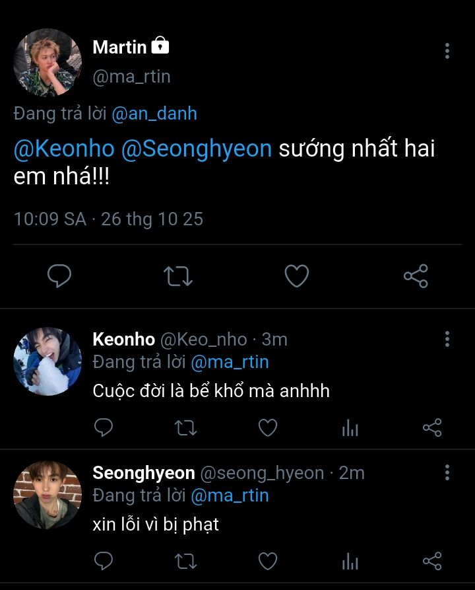This screenshot has width=475, height=590.
Task: Open more options for Seonghyeon's reply
Action: click(447, 472)
